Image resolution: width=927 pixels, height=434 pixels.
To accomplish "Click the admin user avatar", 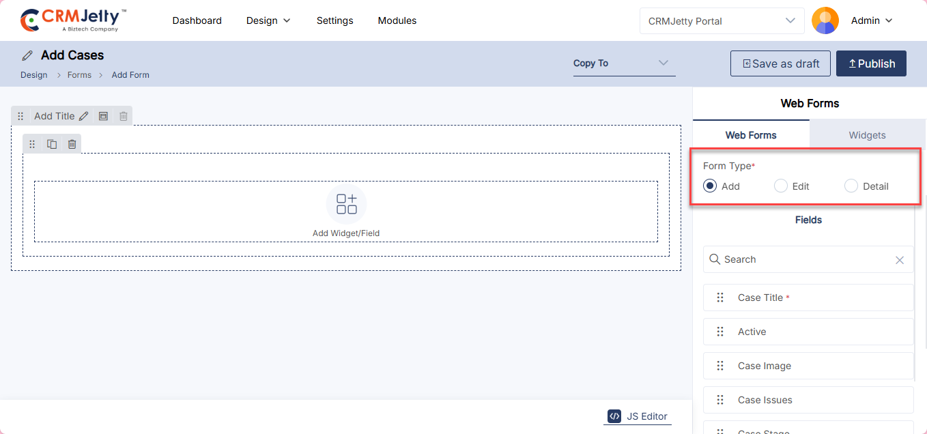I will click(x=825, y=20).
